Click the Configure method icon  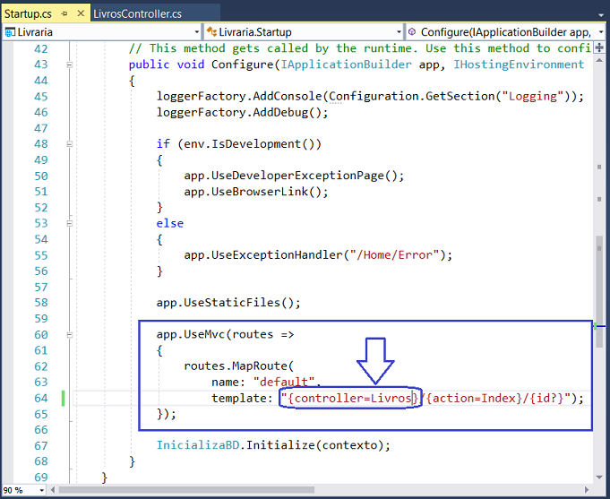(x=412, y=31)
